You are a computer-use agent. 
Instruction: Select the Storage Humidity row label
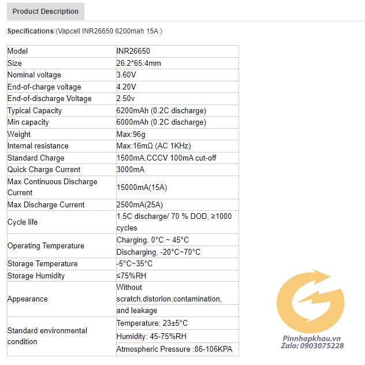36,276
